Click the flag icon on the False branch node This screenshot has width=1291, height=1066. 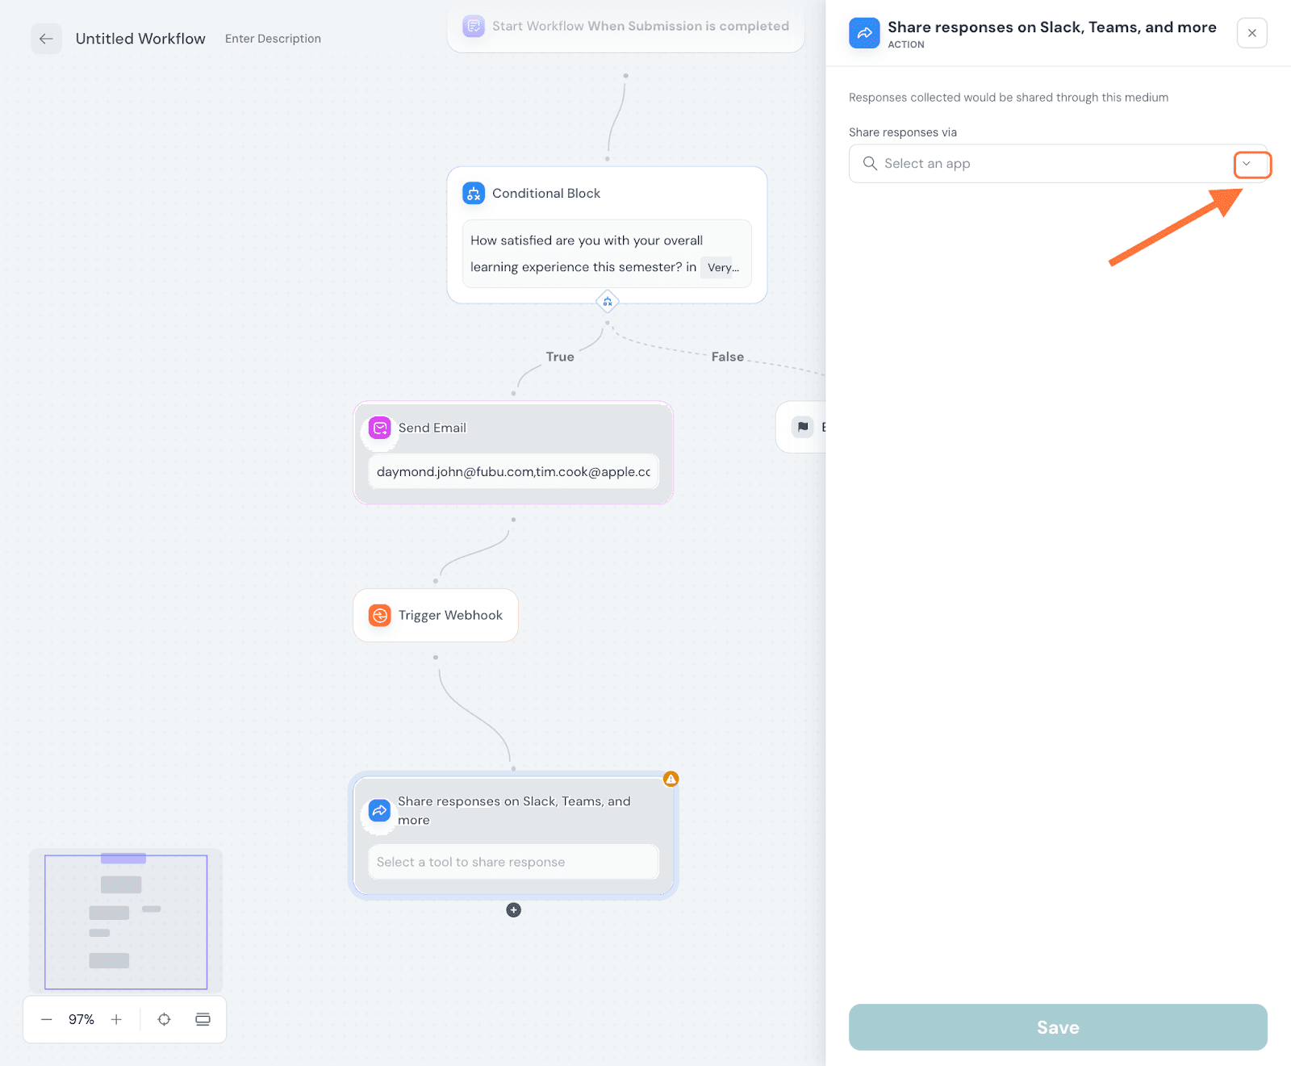click(803, 427)
